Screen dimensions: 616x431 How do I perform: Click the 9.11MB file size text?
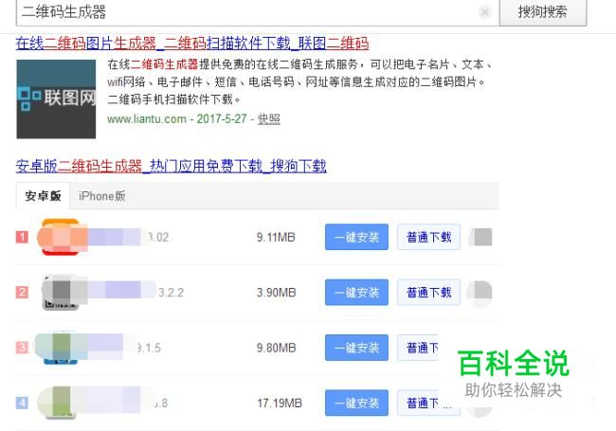click(x=276, y=237)
